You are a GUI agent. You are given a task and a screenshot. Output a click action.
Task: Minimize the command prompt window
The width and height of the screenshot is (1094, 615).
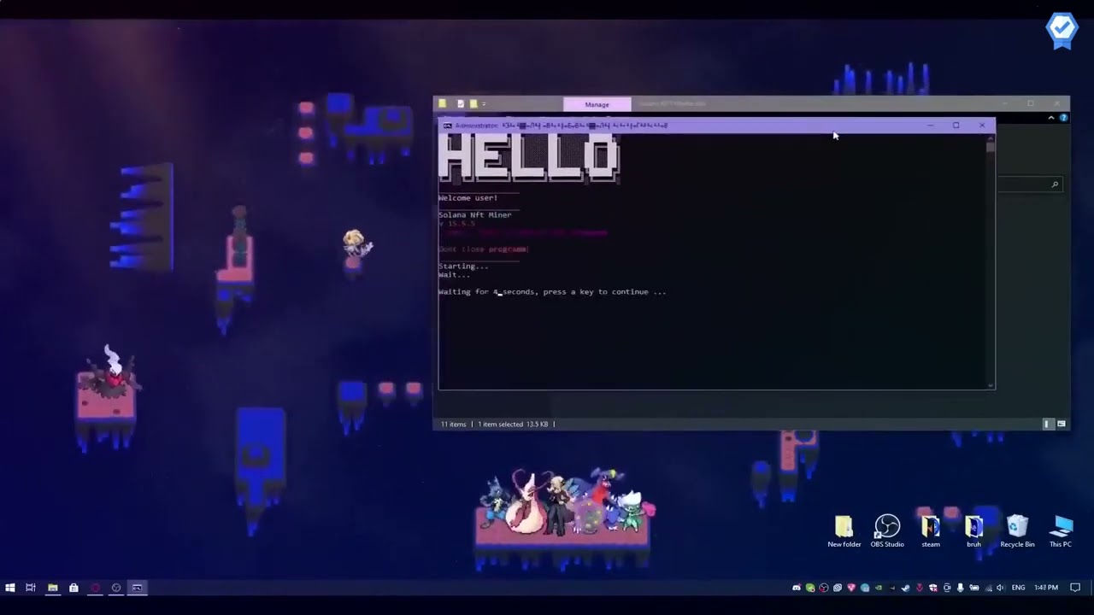tap(930, 126)
